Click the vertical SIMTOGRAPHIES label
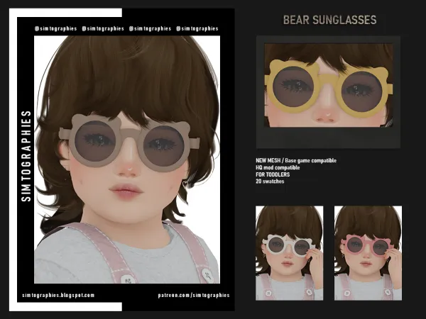The height and width of the screenshot is (319, 426). tap(26, 156)
